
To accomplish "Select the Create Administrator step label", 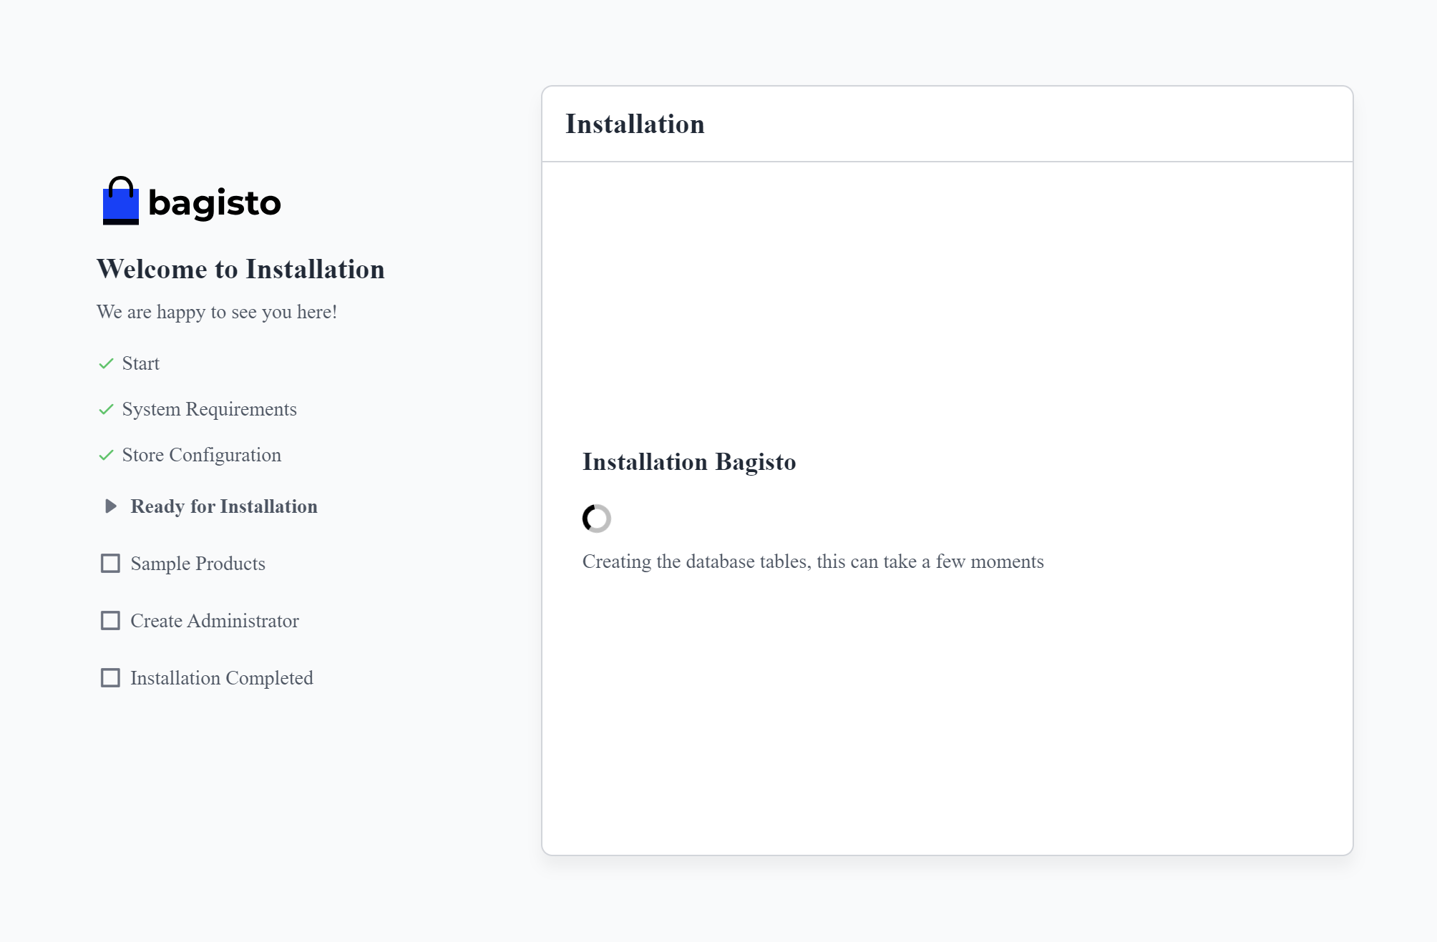I will point(215,621).
